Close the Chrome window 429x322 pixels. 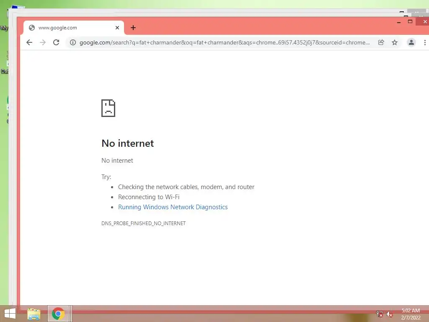(x=424, y=22)
